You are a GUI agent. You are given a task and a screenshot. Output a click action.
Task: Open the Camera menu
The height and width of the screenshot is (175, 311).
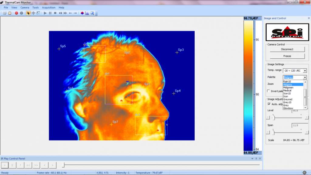coord(25,7)
